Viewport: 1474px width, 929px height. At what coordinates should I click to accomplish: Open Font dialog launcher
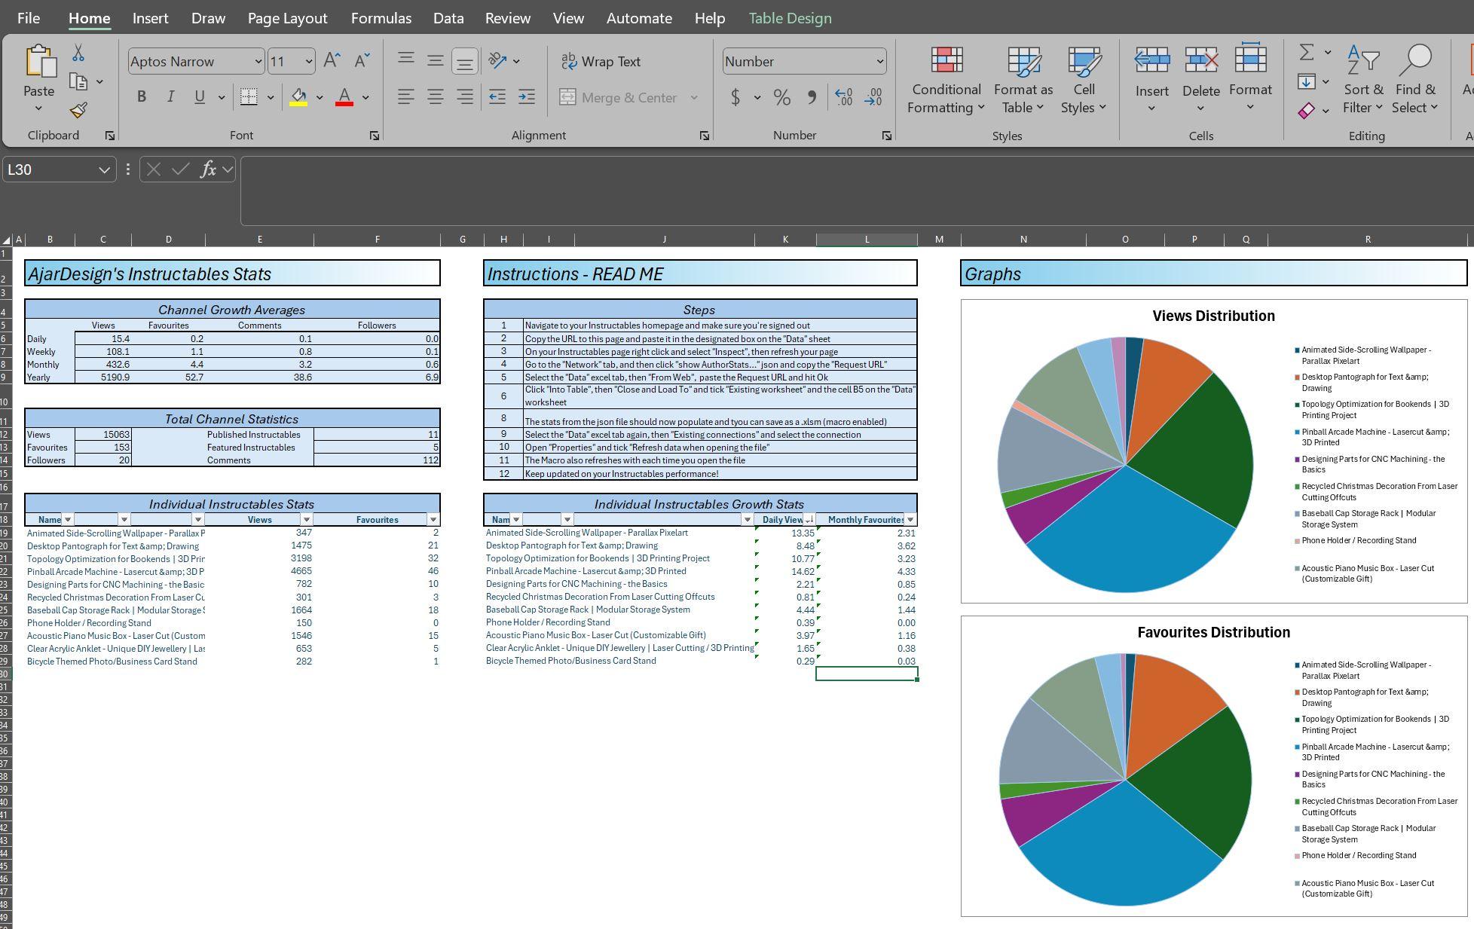pyautogui.click(x=375, y=136)
